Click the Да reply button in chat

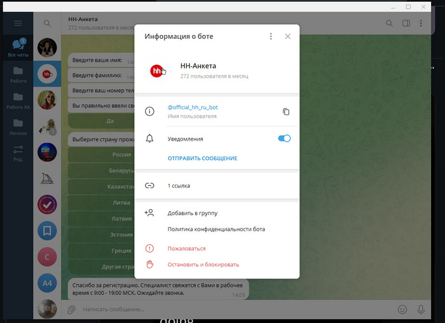(101, 121)
